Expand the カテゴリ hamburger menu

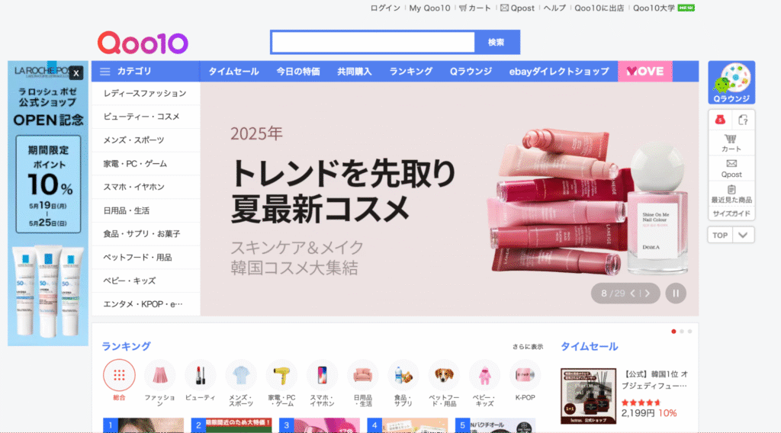104,72
